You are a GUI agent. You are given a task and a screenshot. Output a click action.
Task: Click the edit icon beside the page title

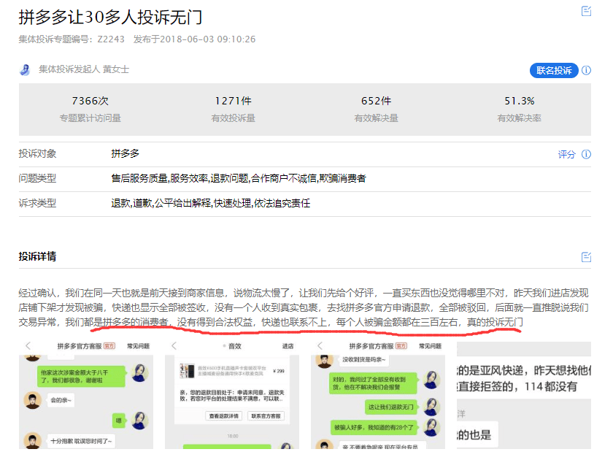586,11
